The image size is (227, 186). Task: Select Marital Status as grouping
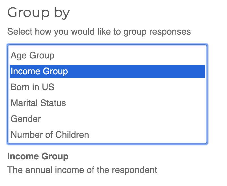pos(38,103)
